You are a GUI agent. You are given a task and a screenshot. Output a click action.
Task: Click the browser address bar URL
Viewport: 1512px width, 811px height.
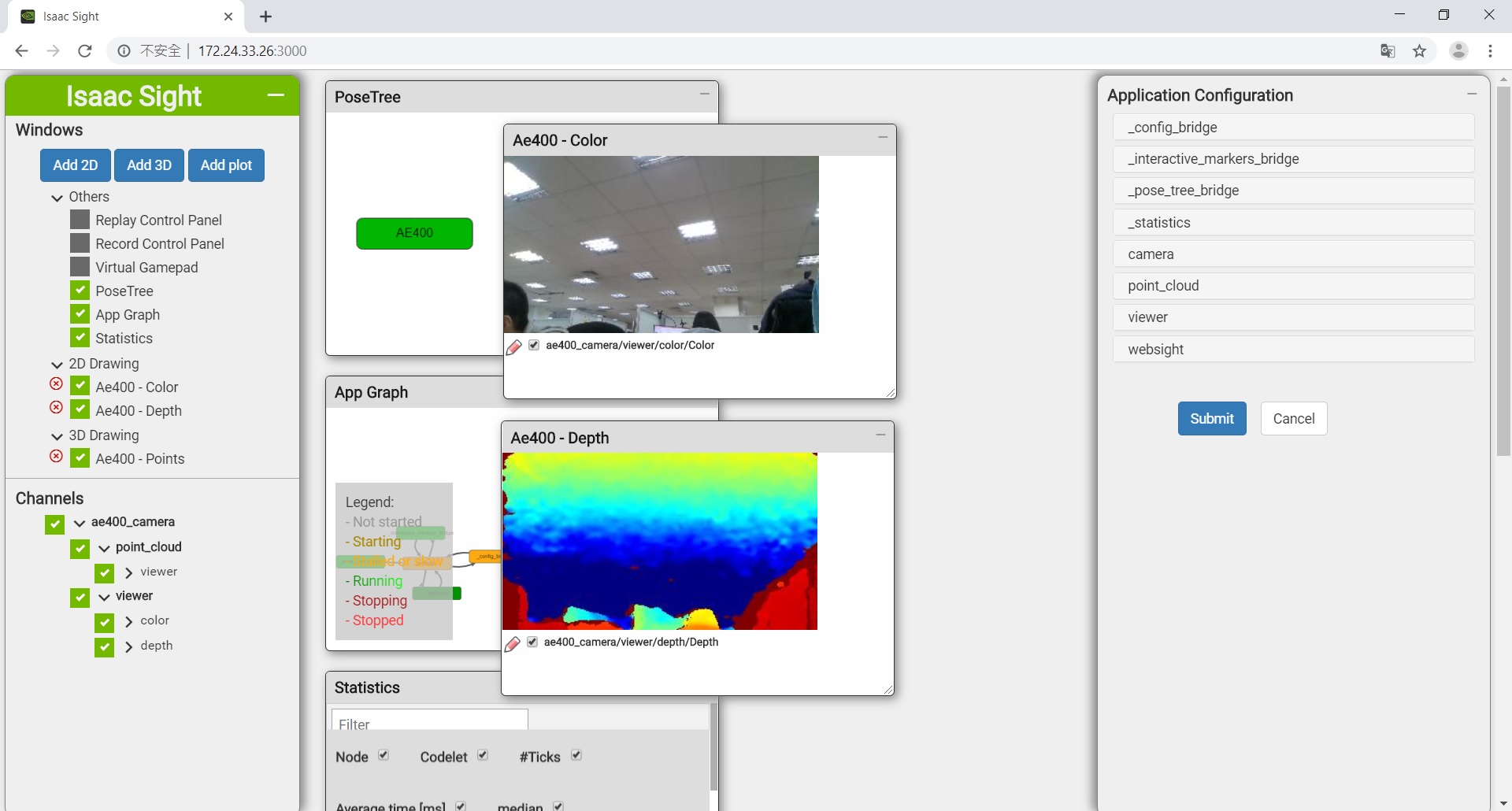pyautogui.click(x=252, y=51)
